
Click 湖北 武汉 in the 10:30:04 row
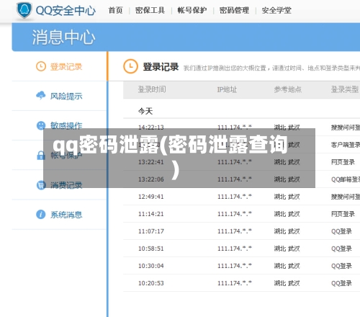point(287,266)
